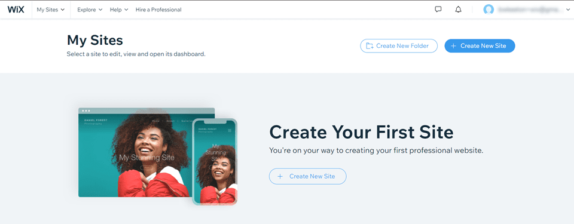Click the mobile phone site preview
Screen dimensions: 574x224
(215, 161)
